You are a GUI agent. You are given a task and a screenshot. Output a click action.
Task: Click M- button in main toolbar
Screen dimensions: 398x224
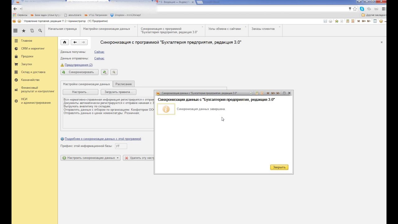pos(369,21)
